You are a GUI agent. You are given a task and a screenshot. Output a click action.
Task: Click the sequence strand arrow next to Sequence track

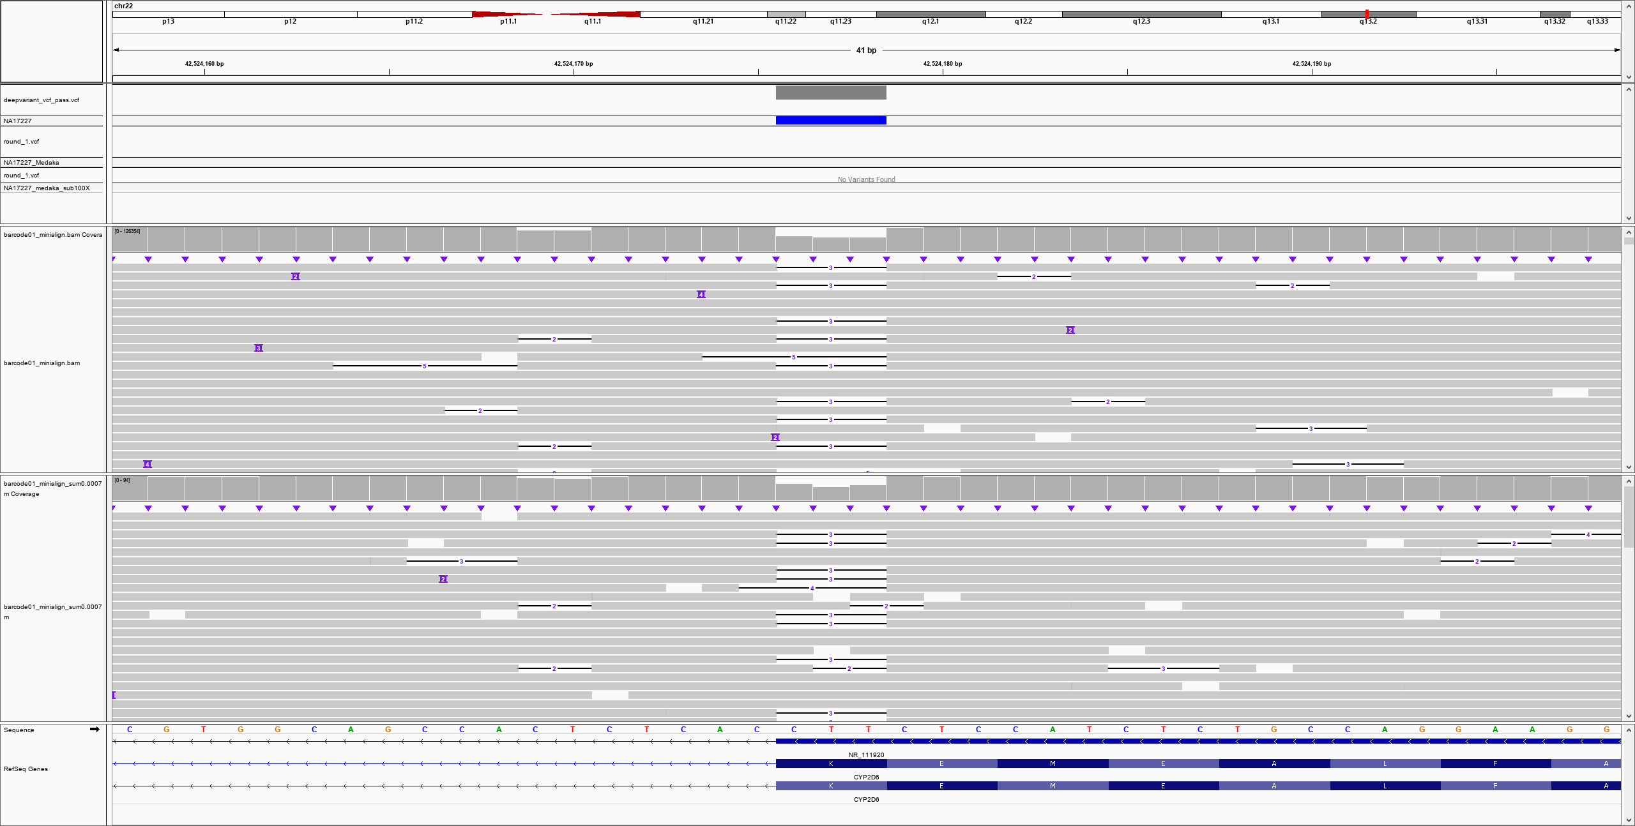click(95, 729)
